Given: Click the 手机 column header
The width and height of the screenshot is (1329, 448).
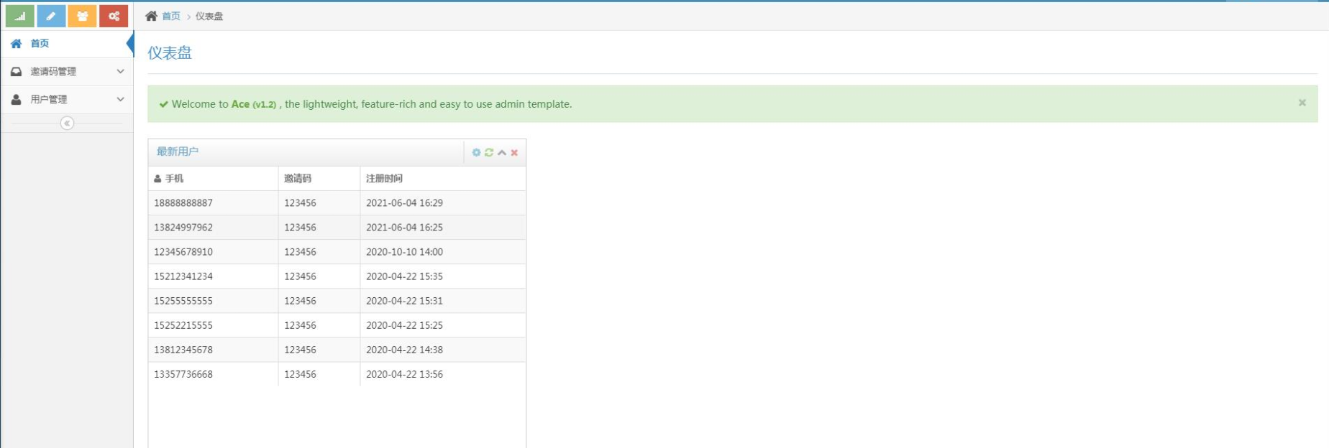Looking at the screenshot, I should pos(174,178).
